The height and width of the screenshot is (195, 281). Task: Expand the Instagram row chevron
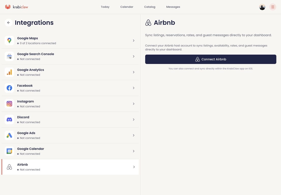point(134,104)
